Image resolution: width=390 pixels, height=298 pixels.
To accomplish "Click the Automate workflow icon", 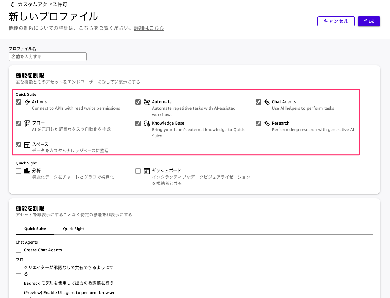I will 147,102.
